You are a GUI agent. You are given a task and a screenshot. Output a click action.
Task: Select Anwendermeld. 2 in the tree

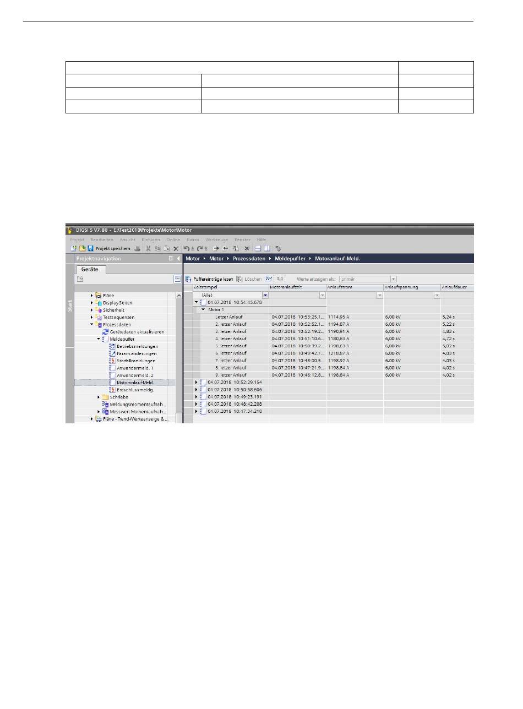[135, 375]
